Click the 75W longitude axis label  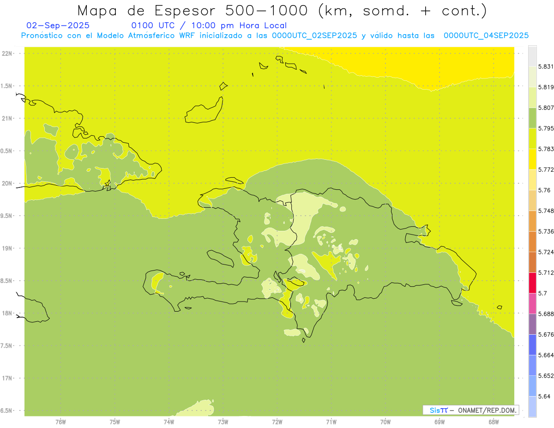pos(115,422)
